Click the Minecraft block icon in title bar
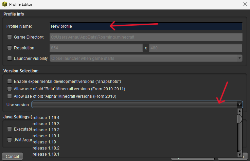Image resolution: width=250 pixels, height=161 pixels. click(5, 4)
